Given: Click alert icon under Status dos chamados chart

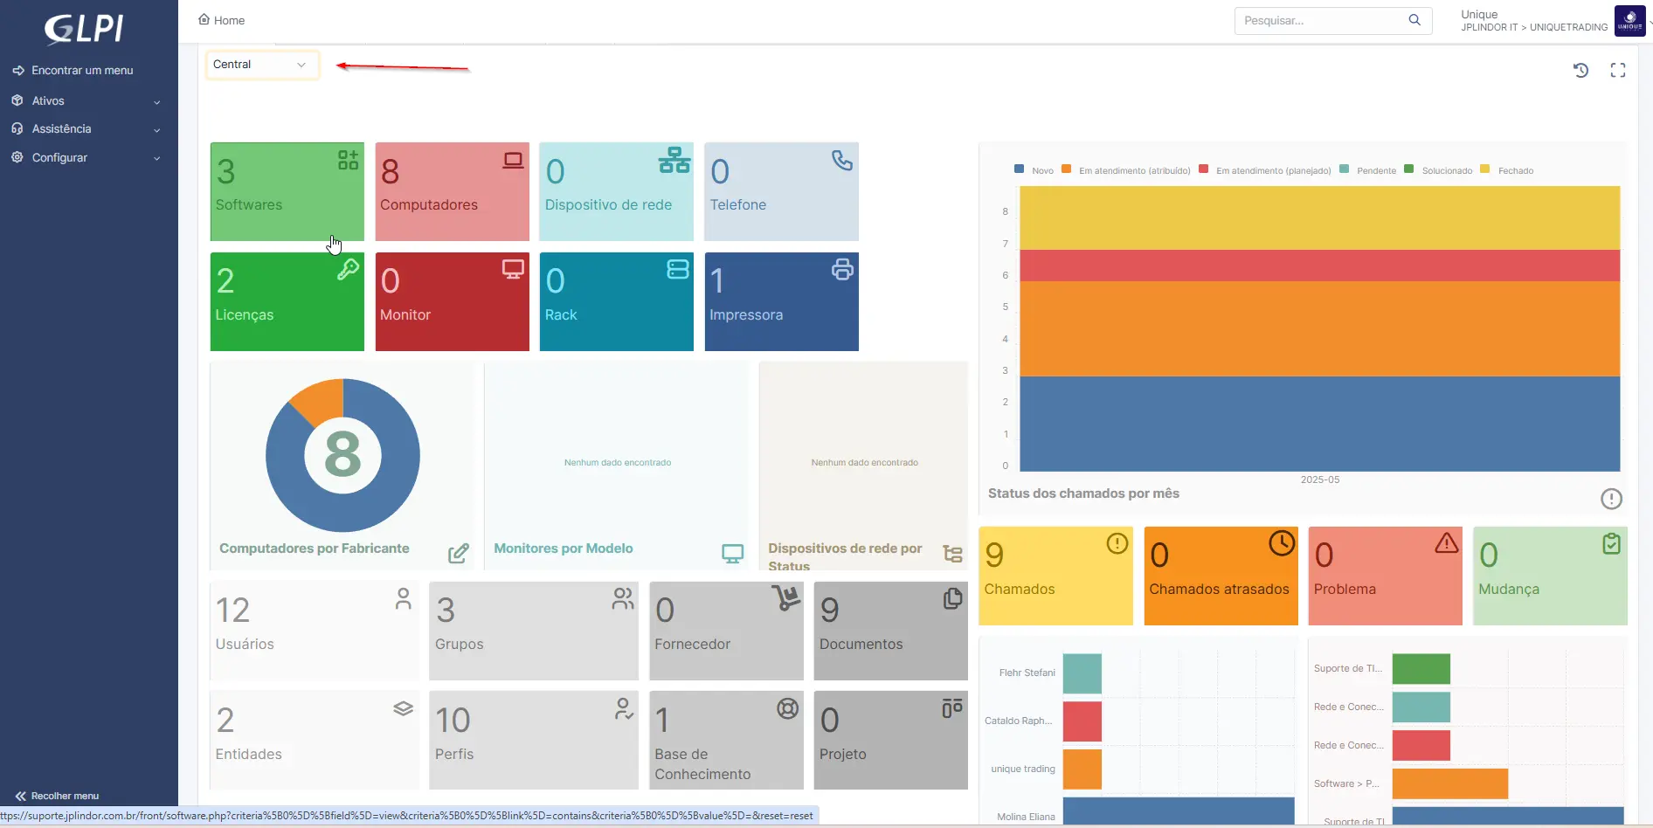Looking at the screenshot, I should point(1610,499).
